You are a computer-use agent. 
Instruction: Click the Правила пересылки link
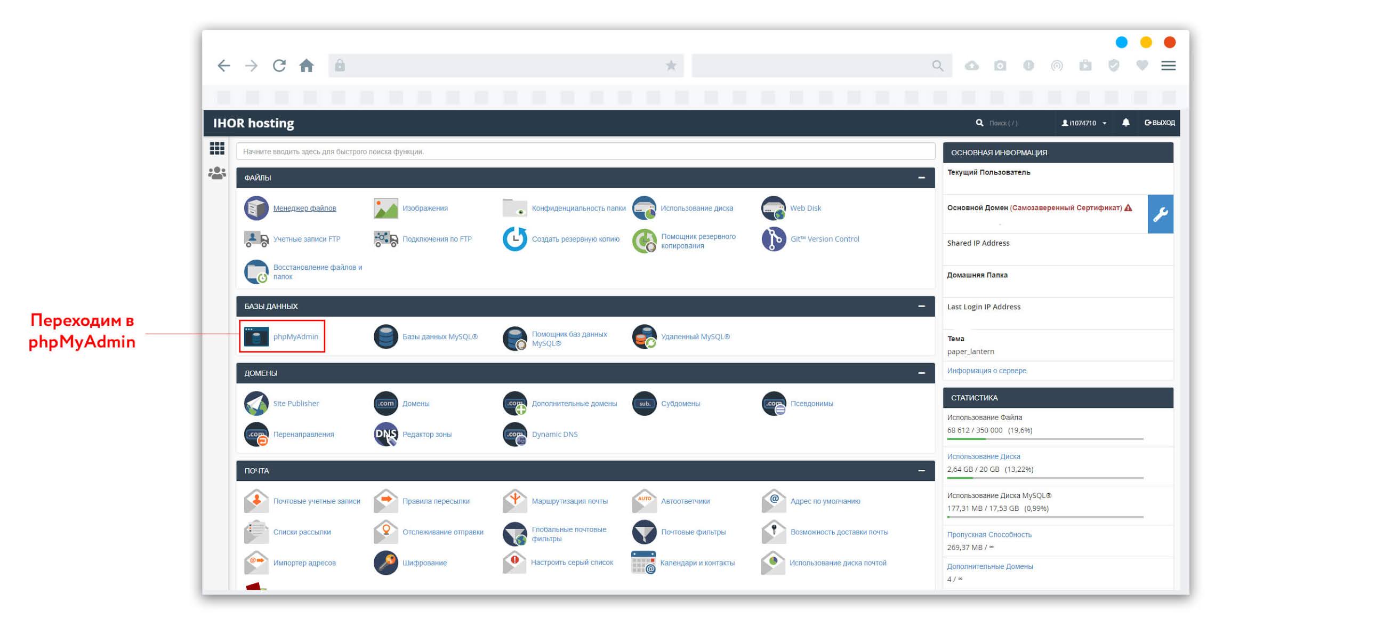(x=436, y=501)
